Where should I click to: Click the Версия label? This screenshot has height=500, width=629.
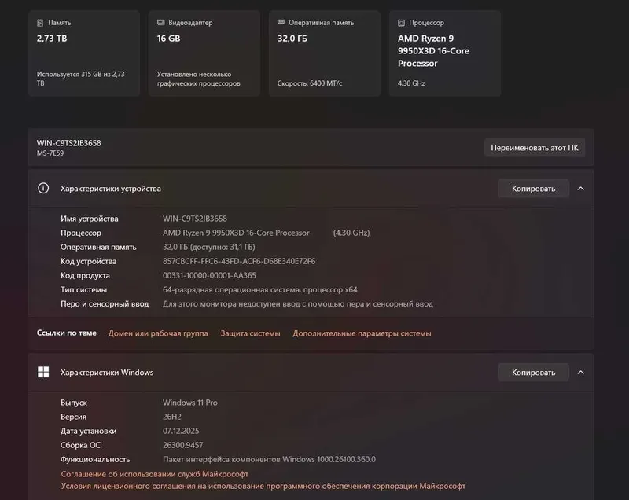[x=73, y=417]
